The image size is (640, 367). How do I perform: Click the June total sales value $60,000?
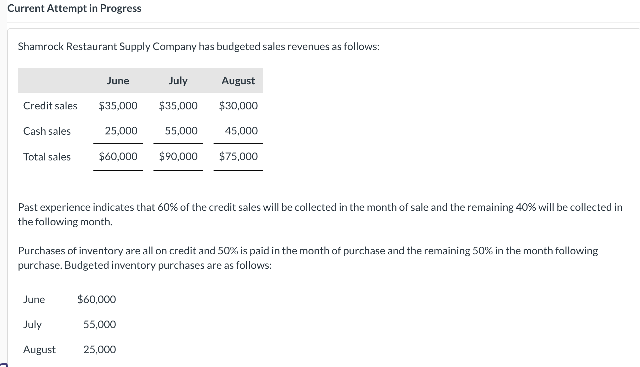coord(118,156)
